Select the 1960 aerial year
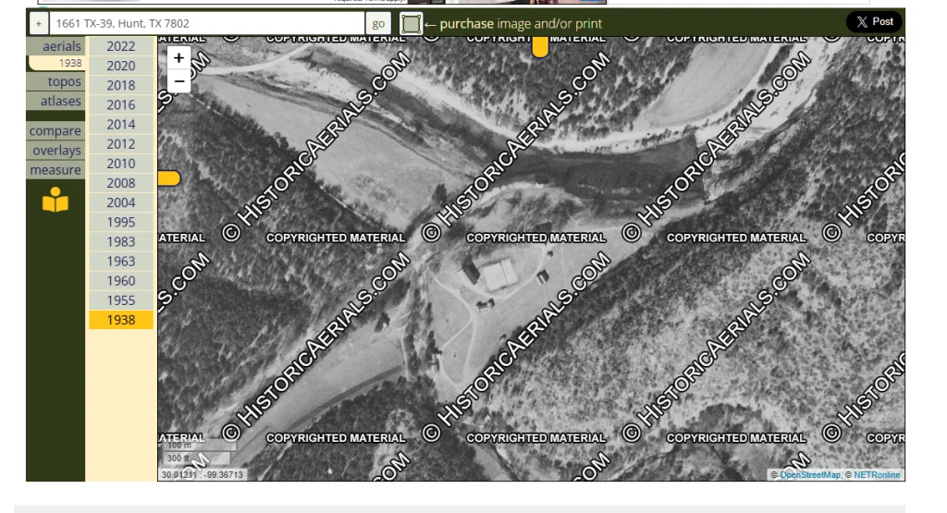This screenshot has width=947, height=513. pyautogui.click(x=121, y=281)
